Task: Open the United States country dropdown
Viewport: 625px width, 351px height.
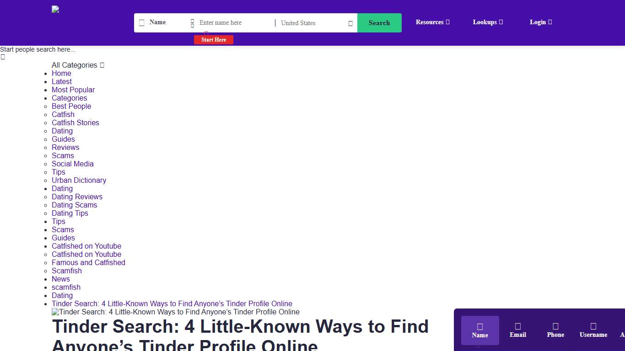Action: click(316, 23)
